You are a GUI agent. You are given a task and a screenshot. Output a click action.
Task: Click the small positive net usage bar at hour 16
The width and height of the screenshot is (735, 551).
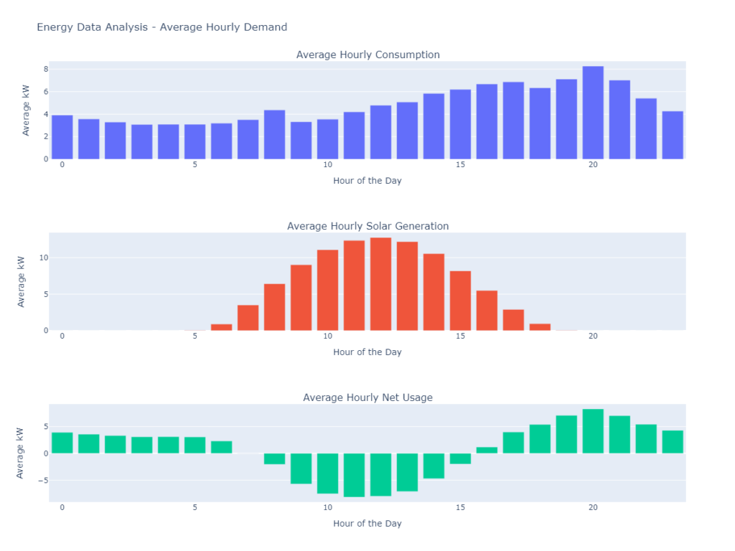coord(487,451)
